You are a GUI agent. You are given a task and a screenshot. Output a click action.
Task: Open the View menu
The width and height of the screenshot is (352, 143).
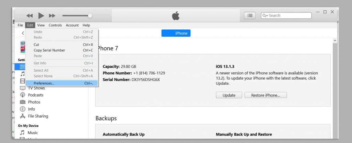tap(41, 25)
